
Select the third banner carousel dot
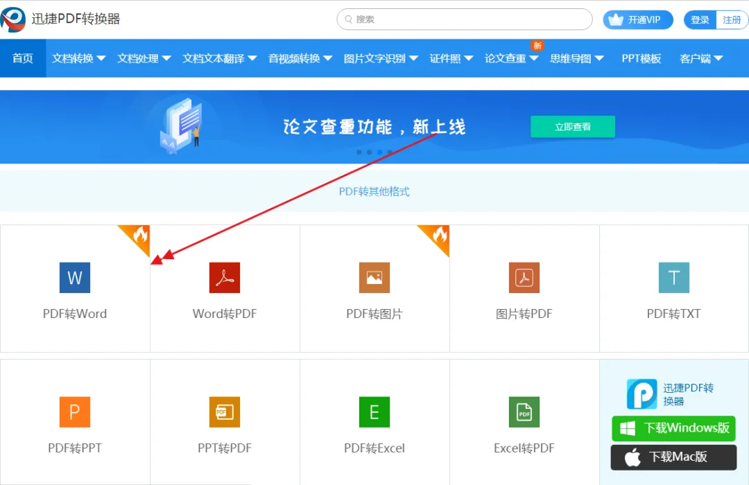pos(380,152)
